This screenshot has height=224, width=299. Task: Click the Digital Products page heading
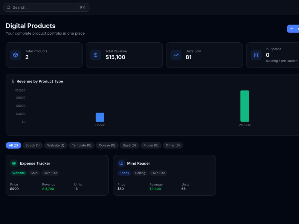(30, 26)
